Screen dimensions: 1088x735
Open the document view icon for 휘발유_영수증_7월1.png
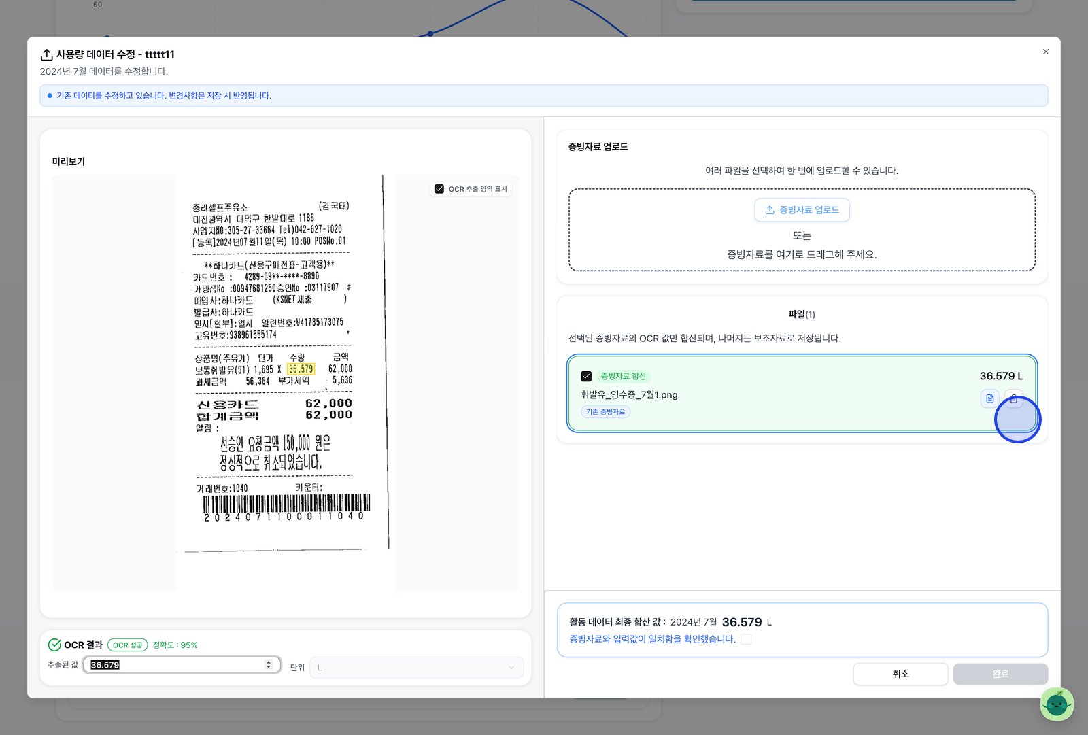[x=990, y=398]
